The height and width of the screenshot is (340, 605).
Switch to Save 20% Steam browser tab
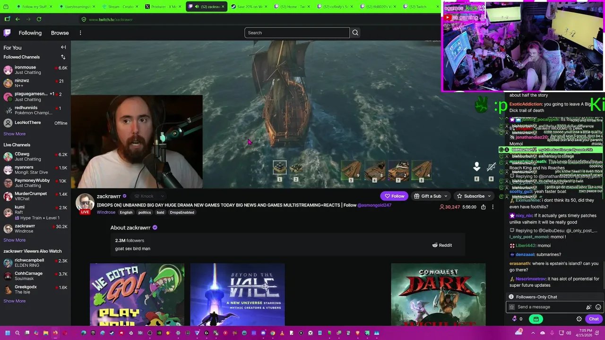248,7
